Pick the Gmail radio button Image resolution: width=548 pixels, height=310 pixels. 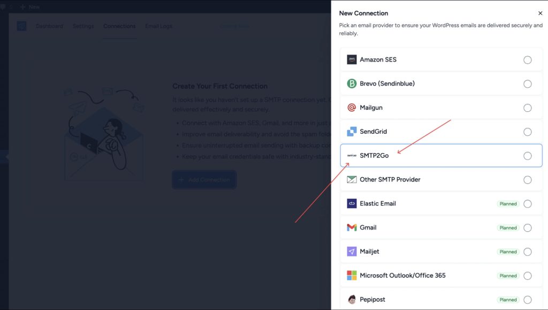pyautogui.click(x=527, y=228)
